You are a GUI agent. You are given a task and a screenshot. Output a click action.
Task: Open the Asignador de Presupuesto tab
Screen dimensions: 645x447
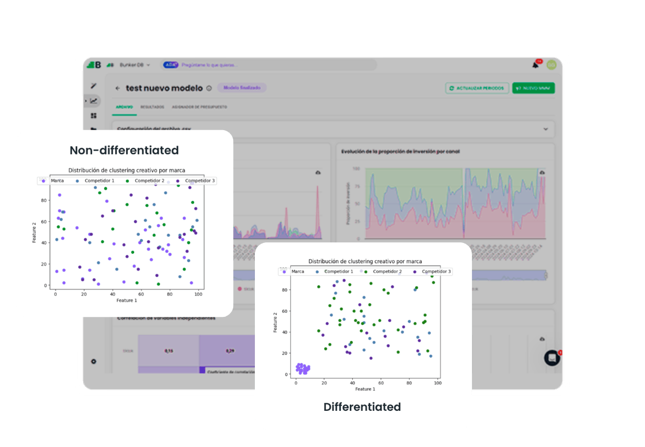click(199, 107)
